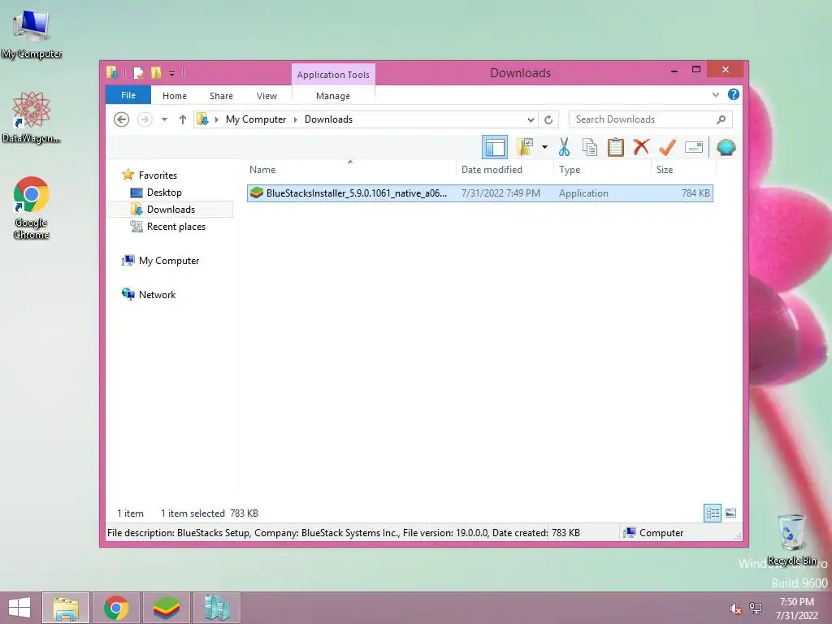Click New Folder icon in quick access toolbar
The image size is (832, 624).
coord(156,72)
